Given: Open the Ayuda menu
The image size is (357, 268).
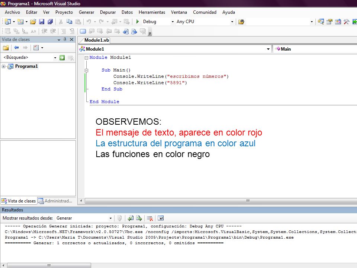Looking at the screenshot, I should pos(229,12).
